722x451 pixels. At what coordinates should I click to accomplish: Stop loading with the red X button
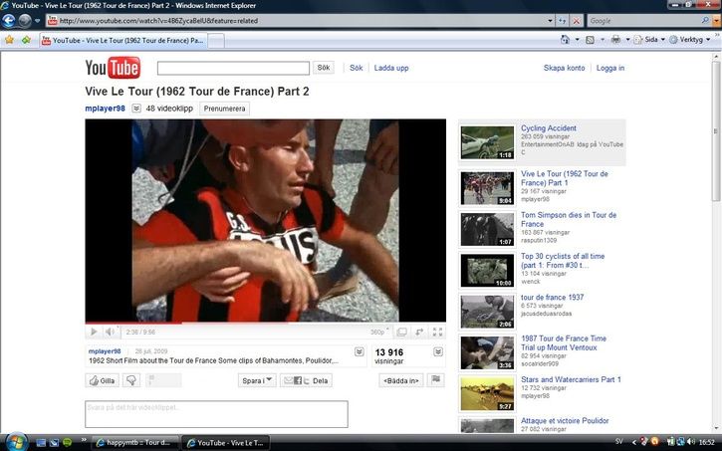click(576, 21)
